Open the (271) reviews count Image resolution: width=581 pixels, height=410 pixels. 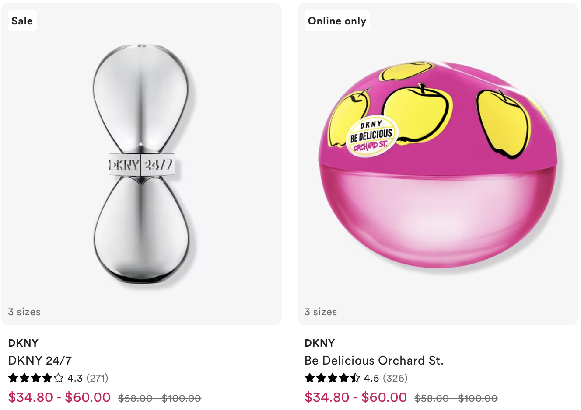[97, 378]
